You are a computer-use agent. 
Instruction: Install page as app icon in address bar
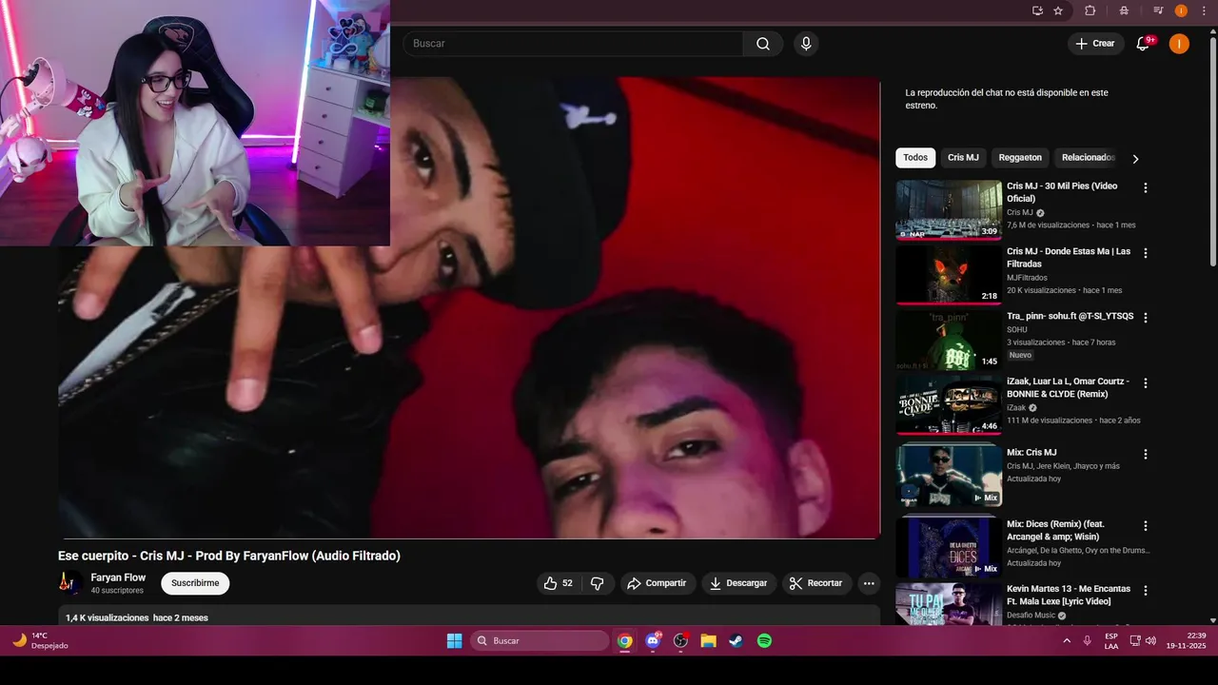(x=1037, y=10)
